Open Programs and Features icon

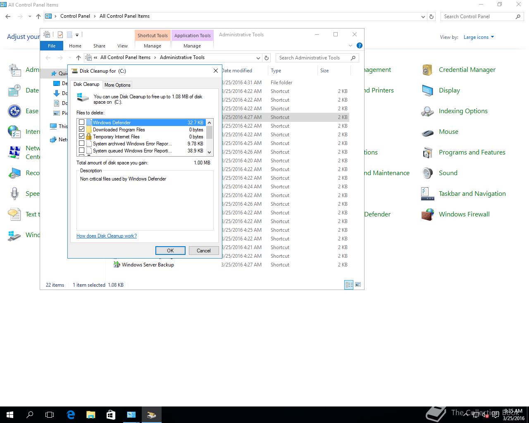click(427, 152)
